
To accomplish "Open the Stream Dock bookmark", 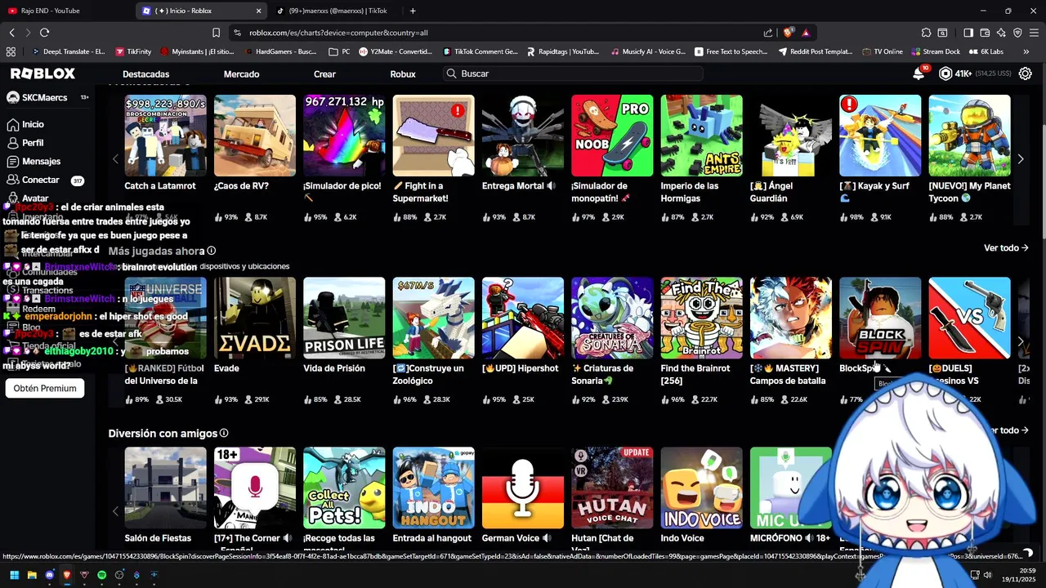I will click(934, 51).
